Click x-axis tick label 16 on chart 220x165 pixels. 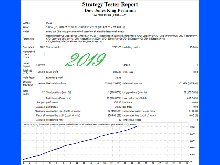point(104,163)
